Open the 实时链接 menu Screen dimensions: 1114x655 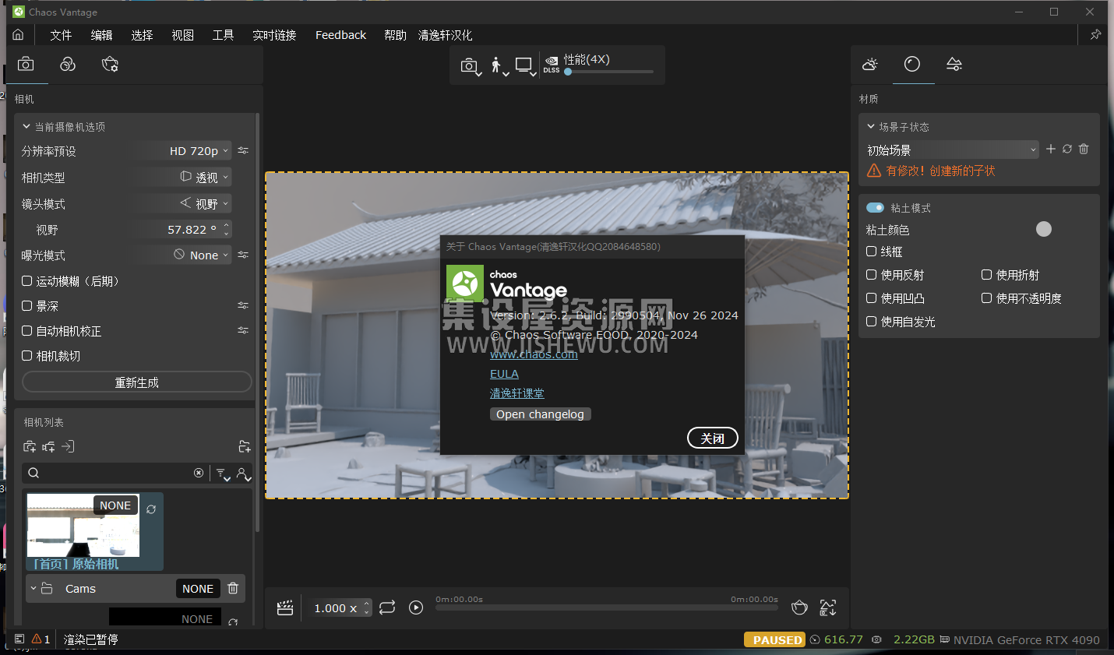tap(274, 35)
